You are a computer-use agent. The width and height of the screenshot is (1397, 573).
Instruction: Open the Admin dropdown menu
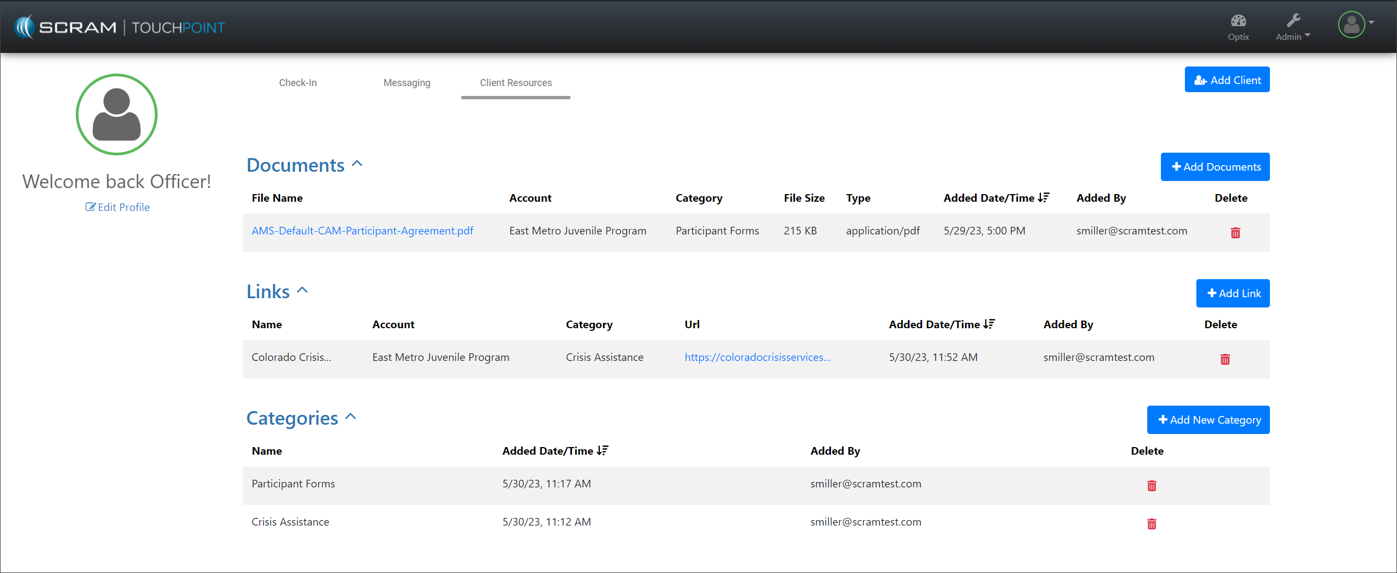[x=1292, y=27]
